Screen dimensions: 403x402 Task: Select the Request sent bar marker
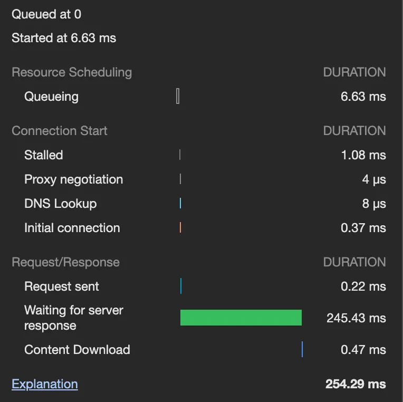(181, 286)
